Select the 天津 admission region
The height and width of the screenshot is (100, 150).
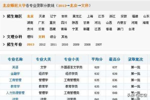[x=42, y=16]
